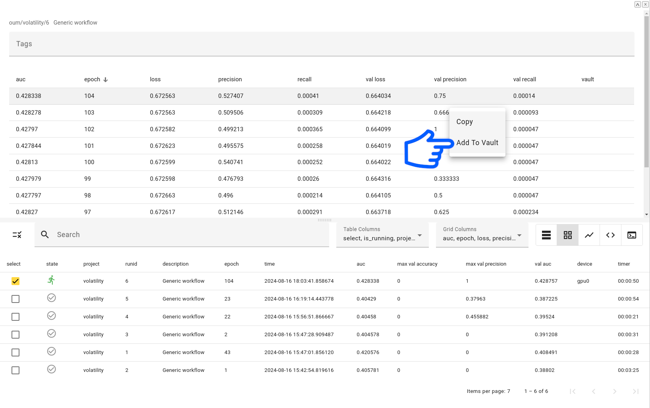This screenshot has height=408, width=650.
Task: Sort by the epoch column arrow
Action: (x=106, y=80)
